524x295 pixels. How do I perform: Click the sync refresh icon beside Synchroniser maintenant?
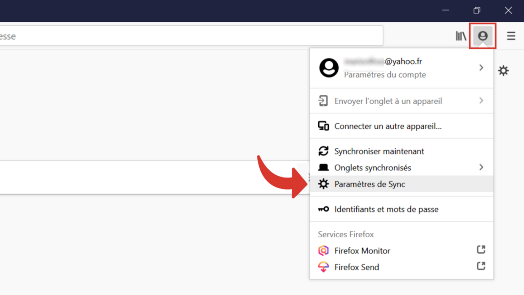(x=323, y=151)
